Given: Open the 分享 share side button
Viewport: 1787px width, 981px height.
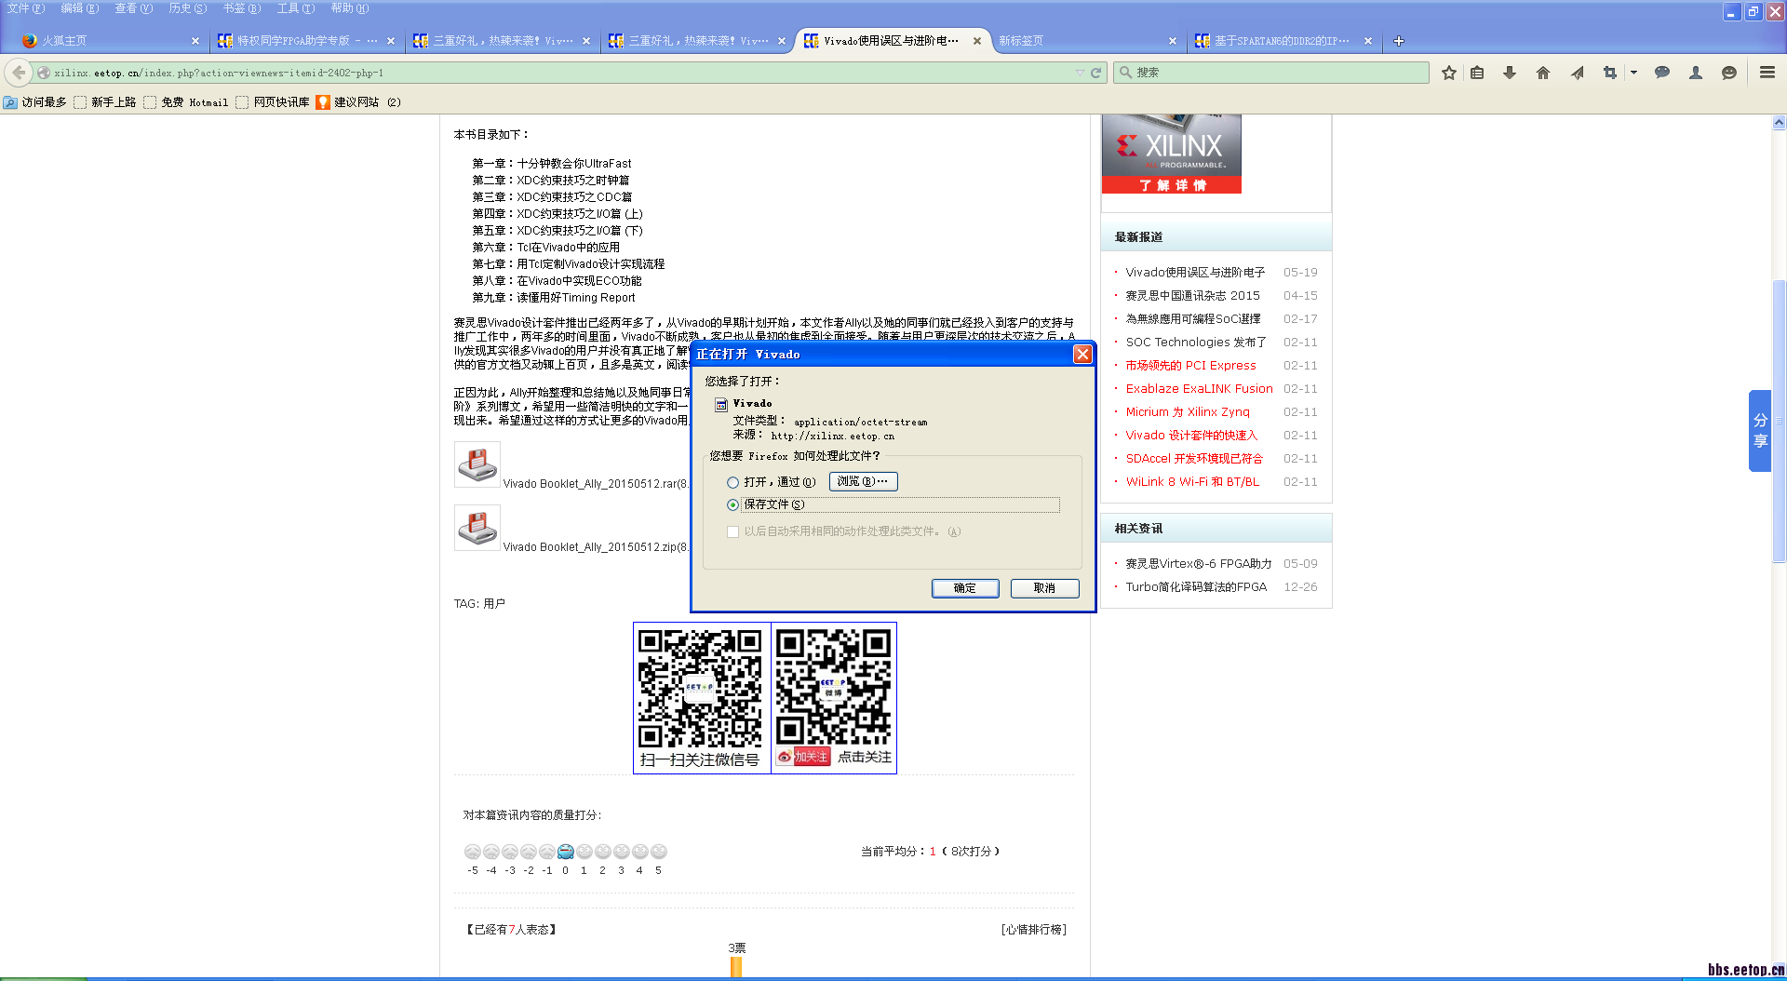Looking at the screenshot, I should [x=1759, y=430].
